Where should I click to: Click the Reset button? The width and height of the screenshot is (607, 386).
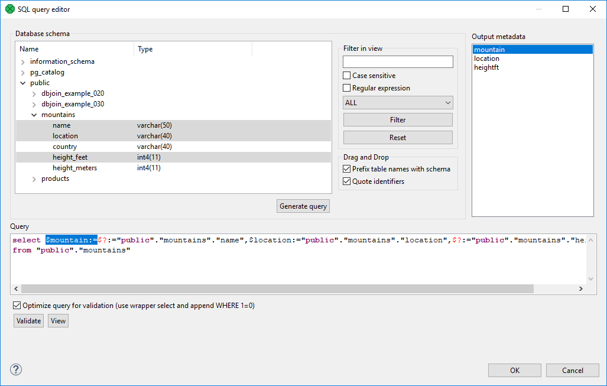397,137
